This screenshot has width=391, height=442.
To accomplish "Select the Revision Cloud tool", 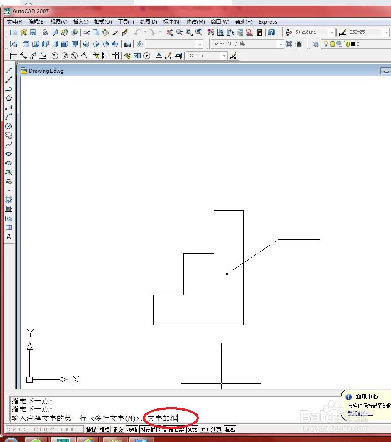I will 9,135.
